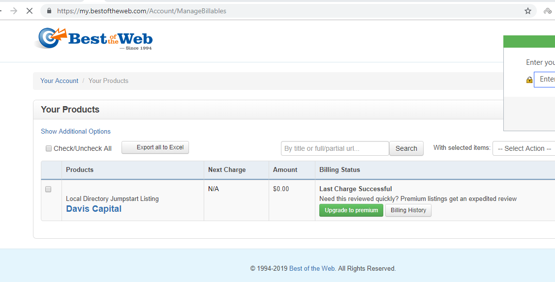Click the Billing Status column header
This screenshot has height=282, width=555.
[x=339, y=169]
